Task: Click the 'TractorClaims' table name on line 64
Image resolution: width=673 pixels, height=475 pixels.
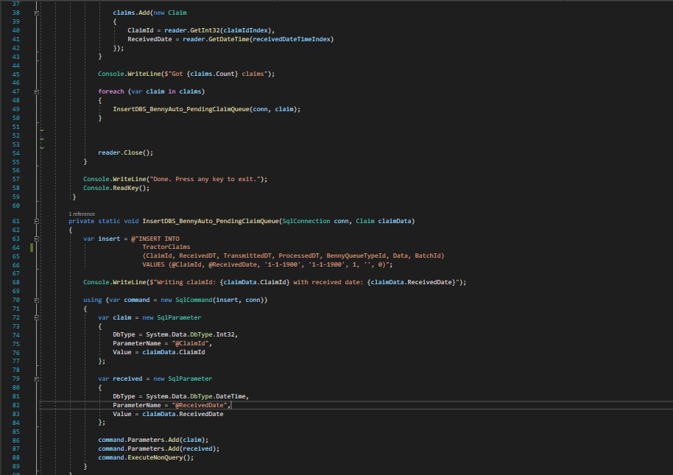Action: (x=166, y=247)
